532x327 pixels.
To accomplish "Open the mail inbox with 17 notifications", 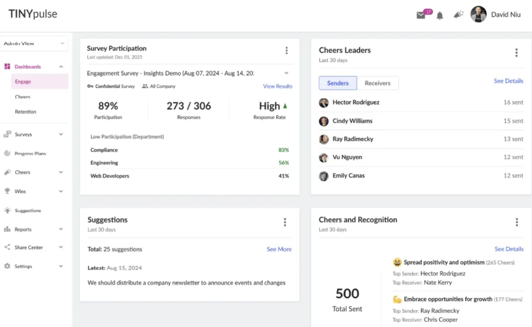I will pos(421,15).
